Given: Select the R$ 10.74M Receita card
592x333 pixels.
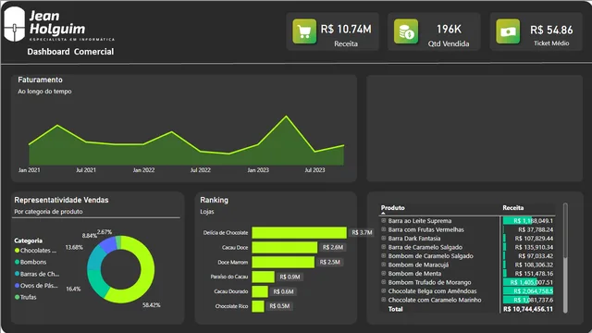Looking at the screenshot, I should coord(333,31).
